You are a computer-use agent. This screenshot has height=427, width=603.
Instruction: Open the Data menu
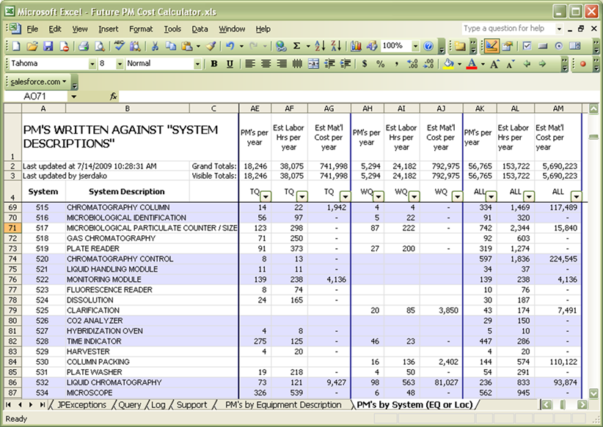200,29
